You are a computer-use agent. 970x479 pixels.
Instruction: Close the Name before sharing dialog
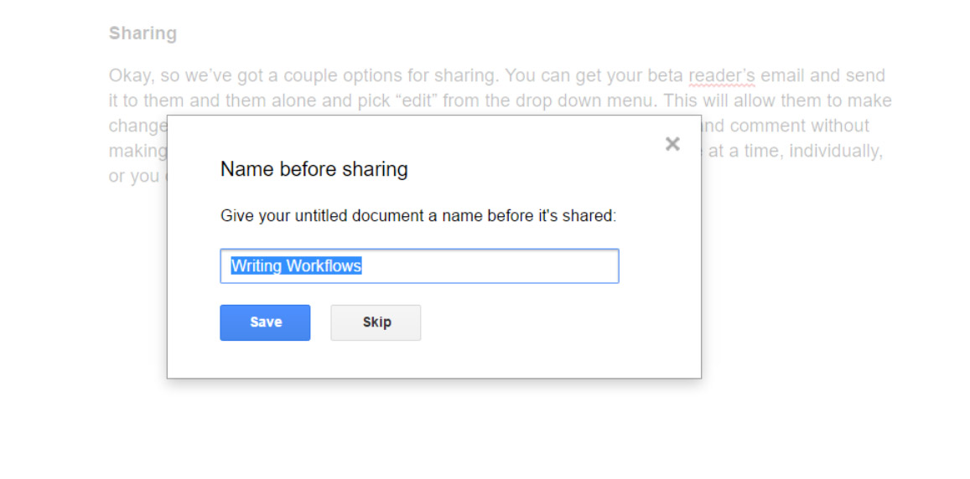click(672, 144)
